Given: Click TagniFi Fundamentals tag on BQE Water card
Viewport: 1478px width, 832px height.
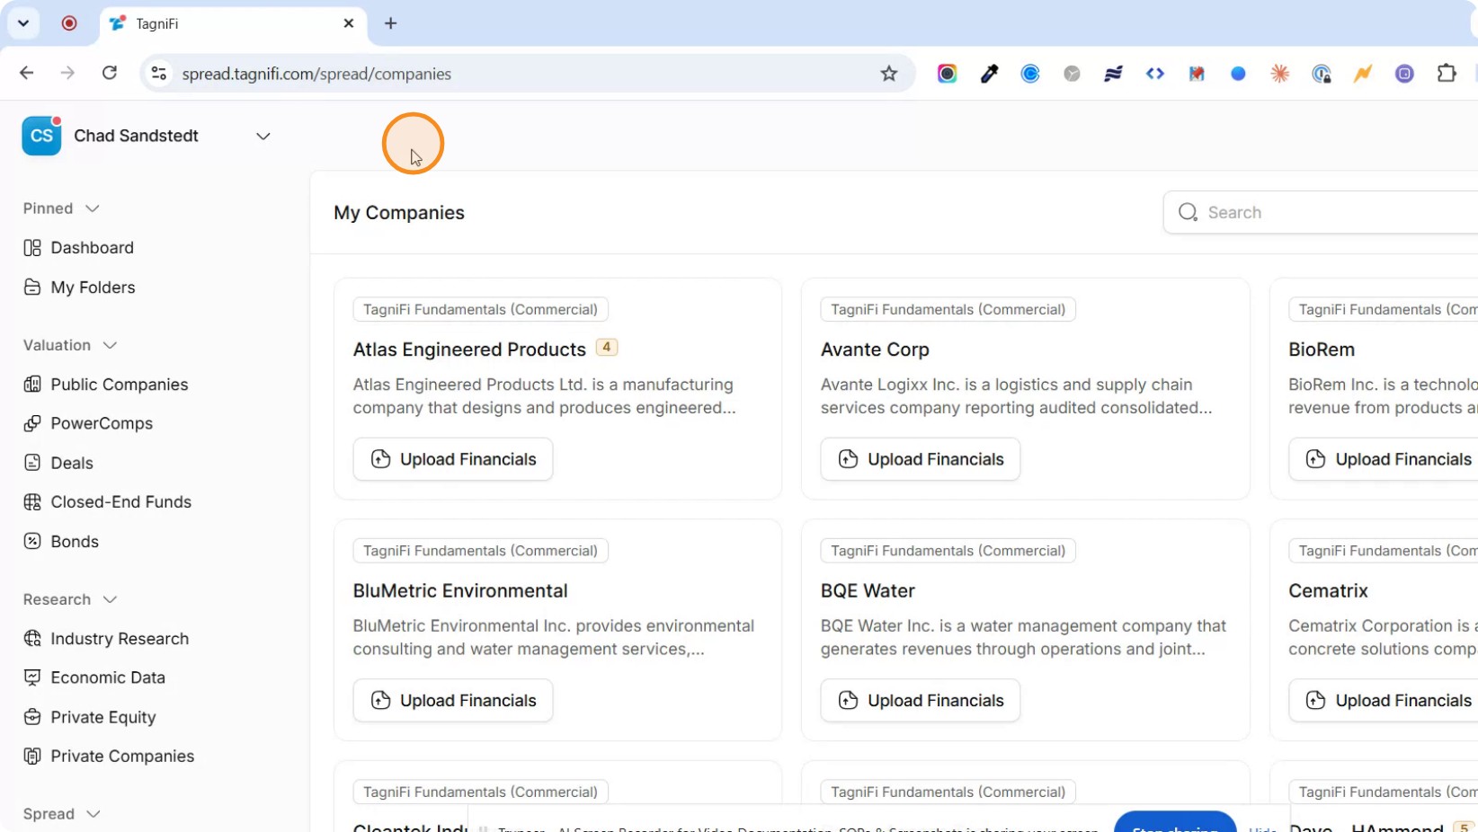Looking at the screenshot, I should click(948, 551).
